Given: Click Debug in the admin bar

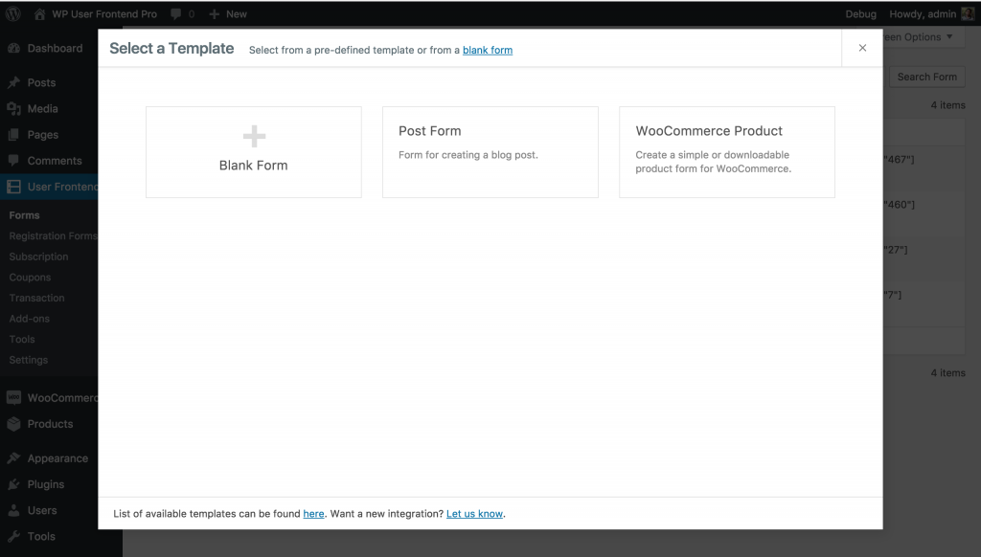Looking at the screenshot, I should (x=861, y=13).
